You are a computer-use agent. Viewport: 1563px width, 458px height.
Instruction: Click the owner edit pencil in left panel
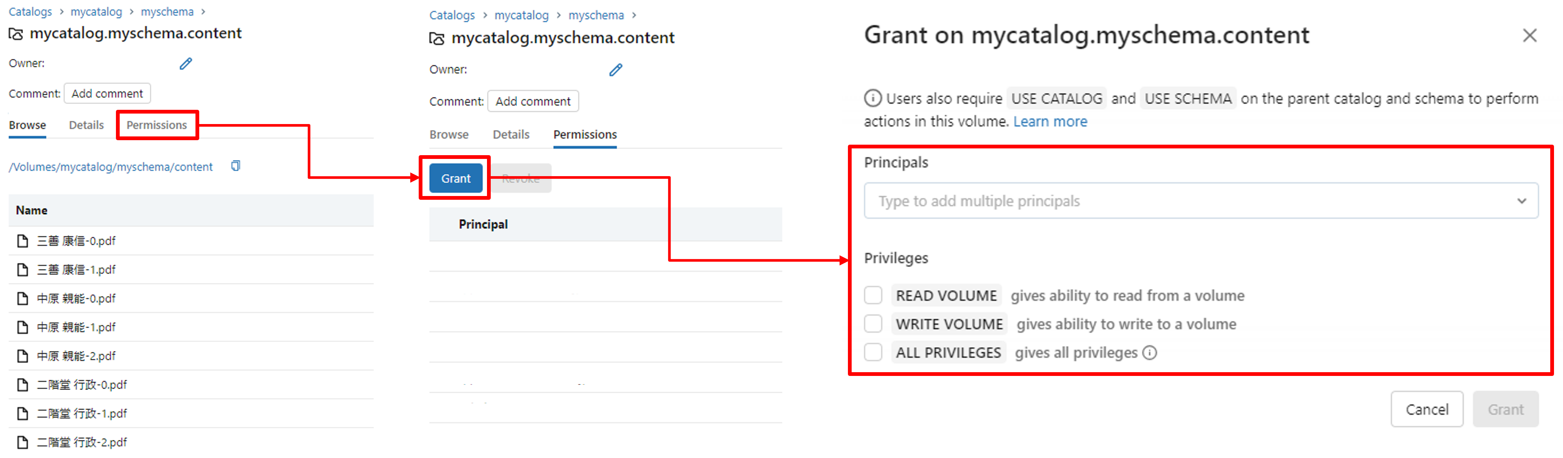tap(186, 64)
